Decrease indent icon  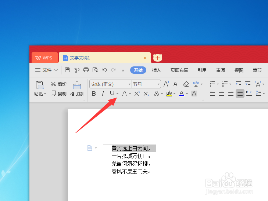[239, 84]
